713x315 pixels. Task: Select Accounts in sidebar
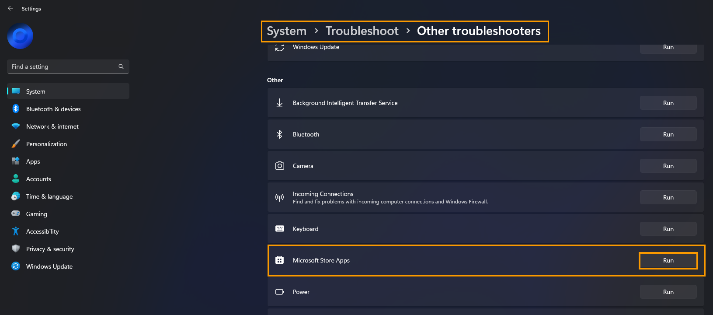[68, 178]
